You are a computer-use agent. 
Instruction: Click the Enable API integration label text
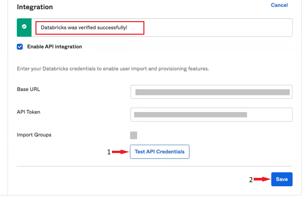55,47
